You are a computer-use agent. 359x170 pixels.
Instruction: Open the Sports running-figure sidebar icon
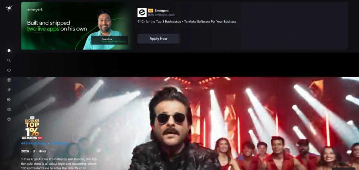[9, 90]
